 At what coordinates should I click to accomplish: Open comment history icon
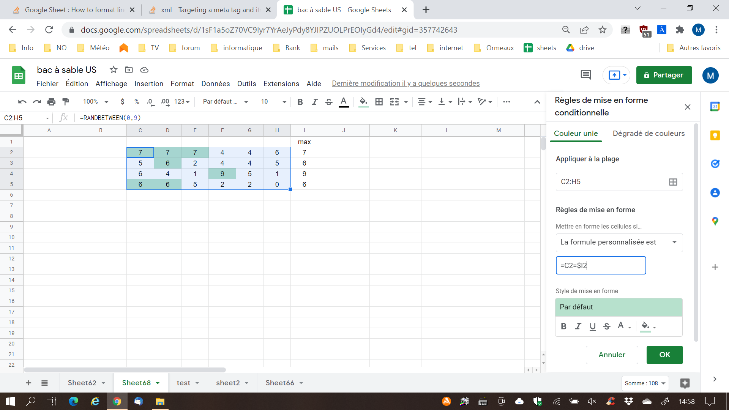coord(586,75)
